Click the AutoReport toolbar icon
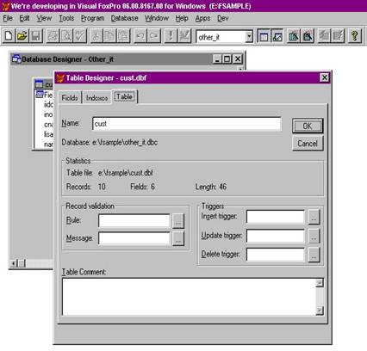The image size is (367, 351). tap(338, 36)
